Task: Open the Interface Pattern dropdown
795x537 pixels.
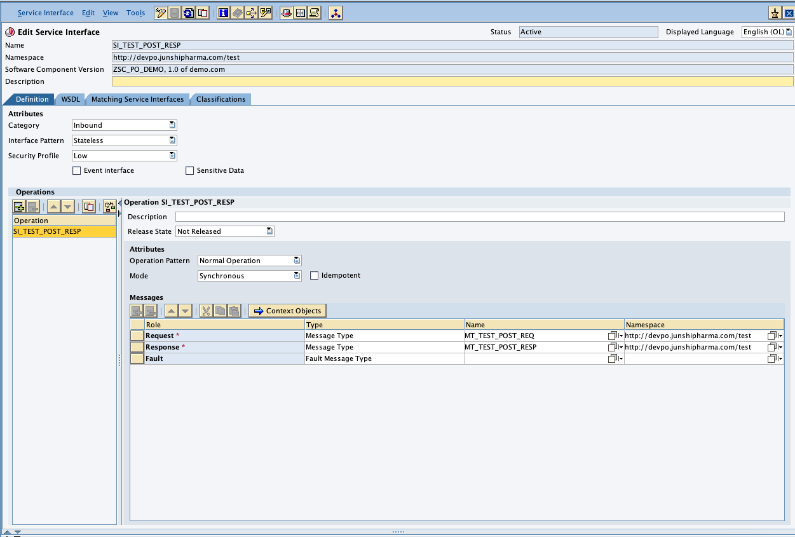Action: (172, 140)
